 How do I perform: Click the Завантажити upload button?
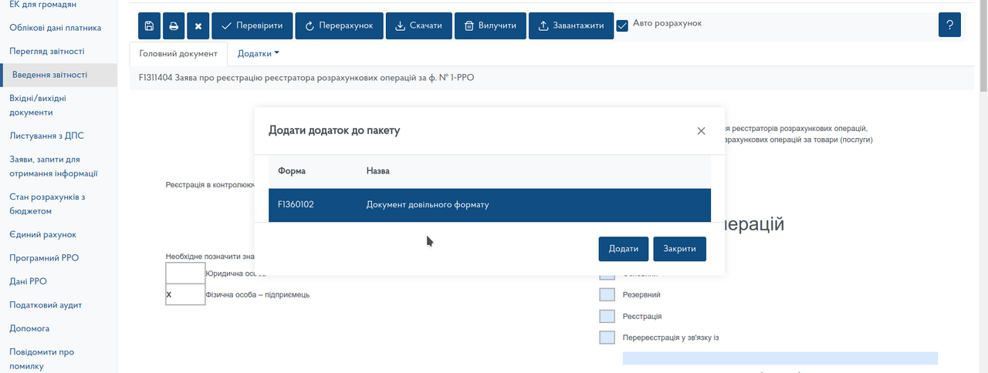(x=571, y=25)
